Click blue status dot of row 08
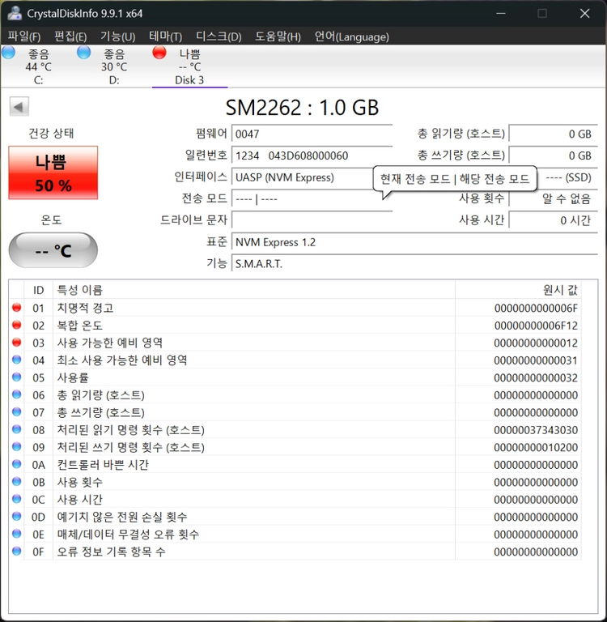The height and width of the screenshot is (622, 607). click(17, 429)
